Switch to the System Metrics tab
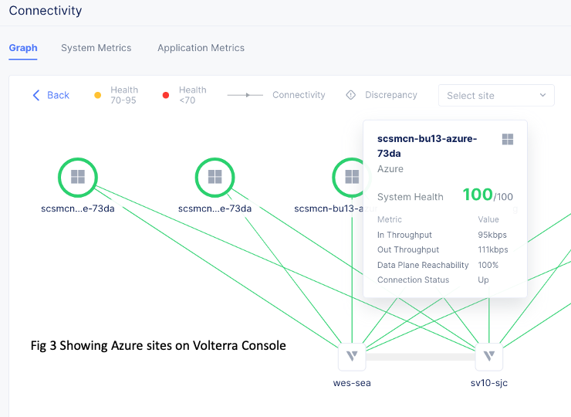 pyautogui.click(x=96, y=48)
